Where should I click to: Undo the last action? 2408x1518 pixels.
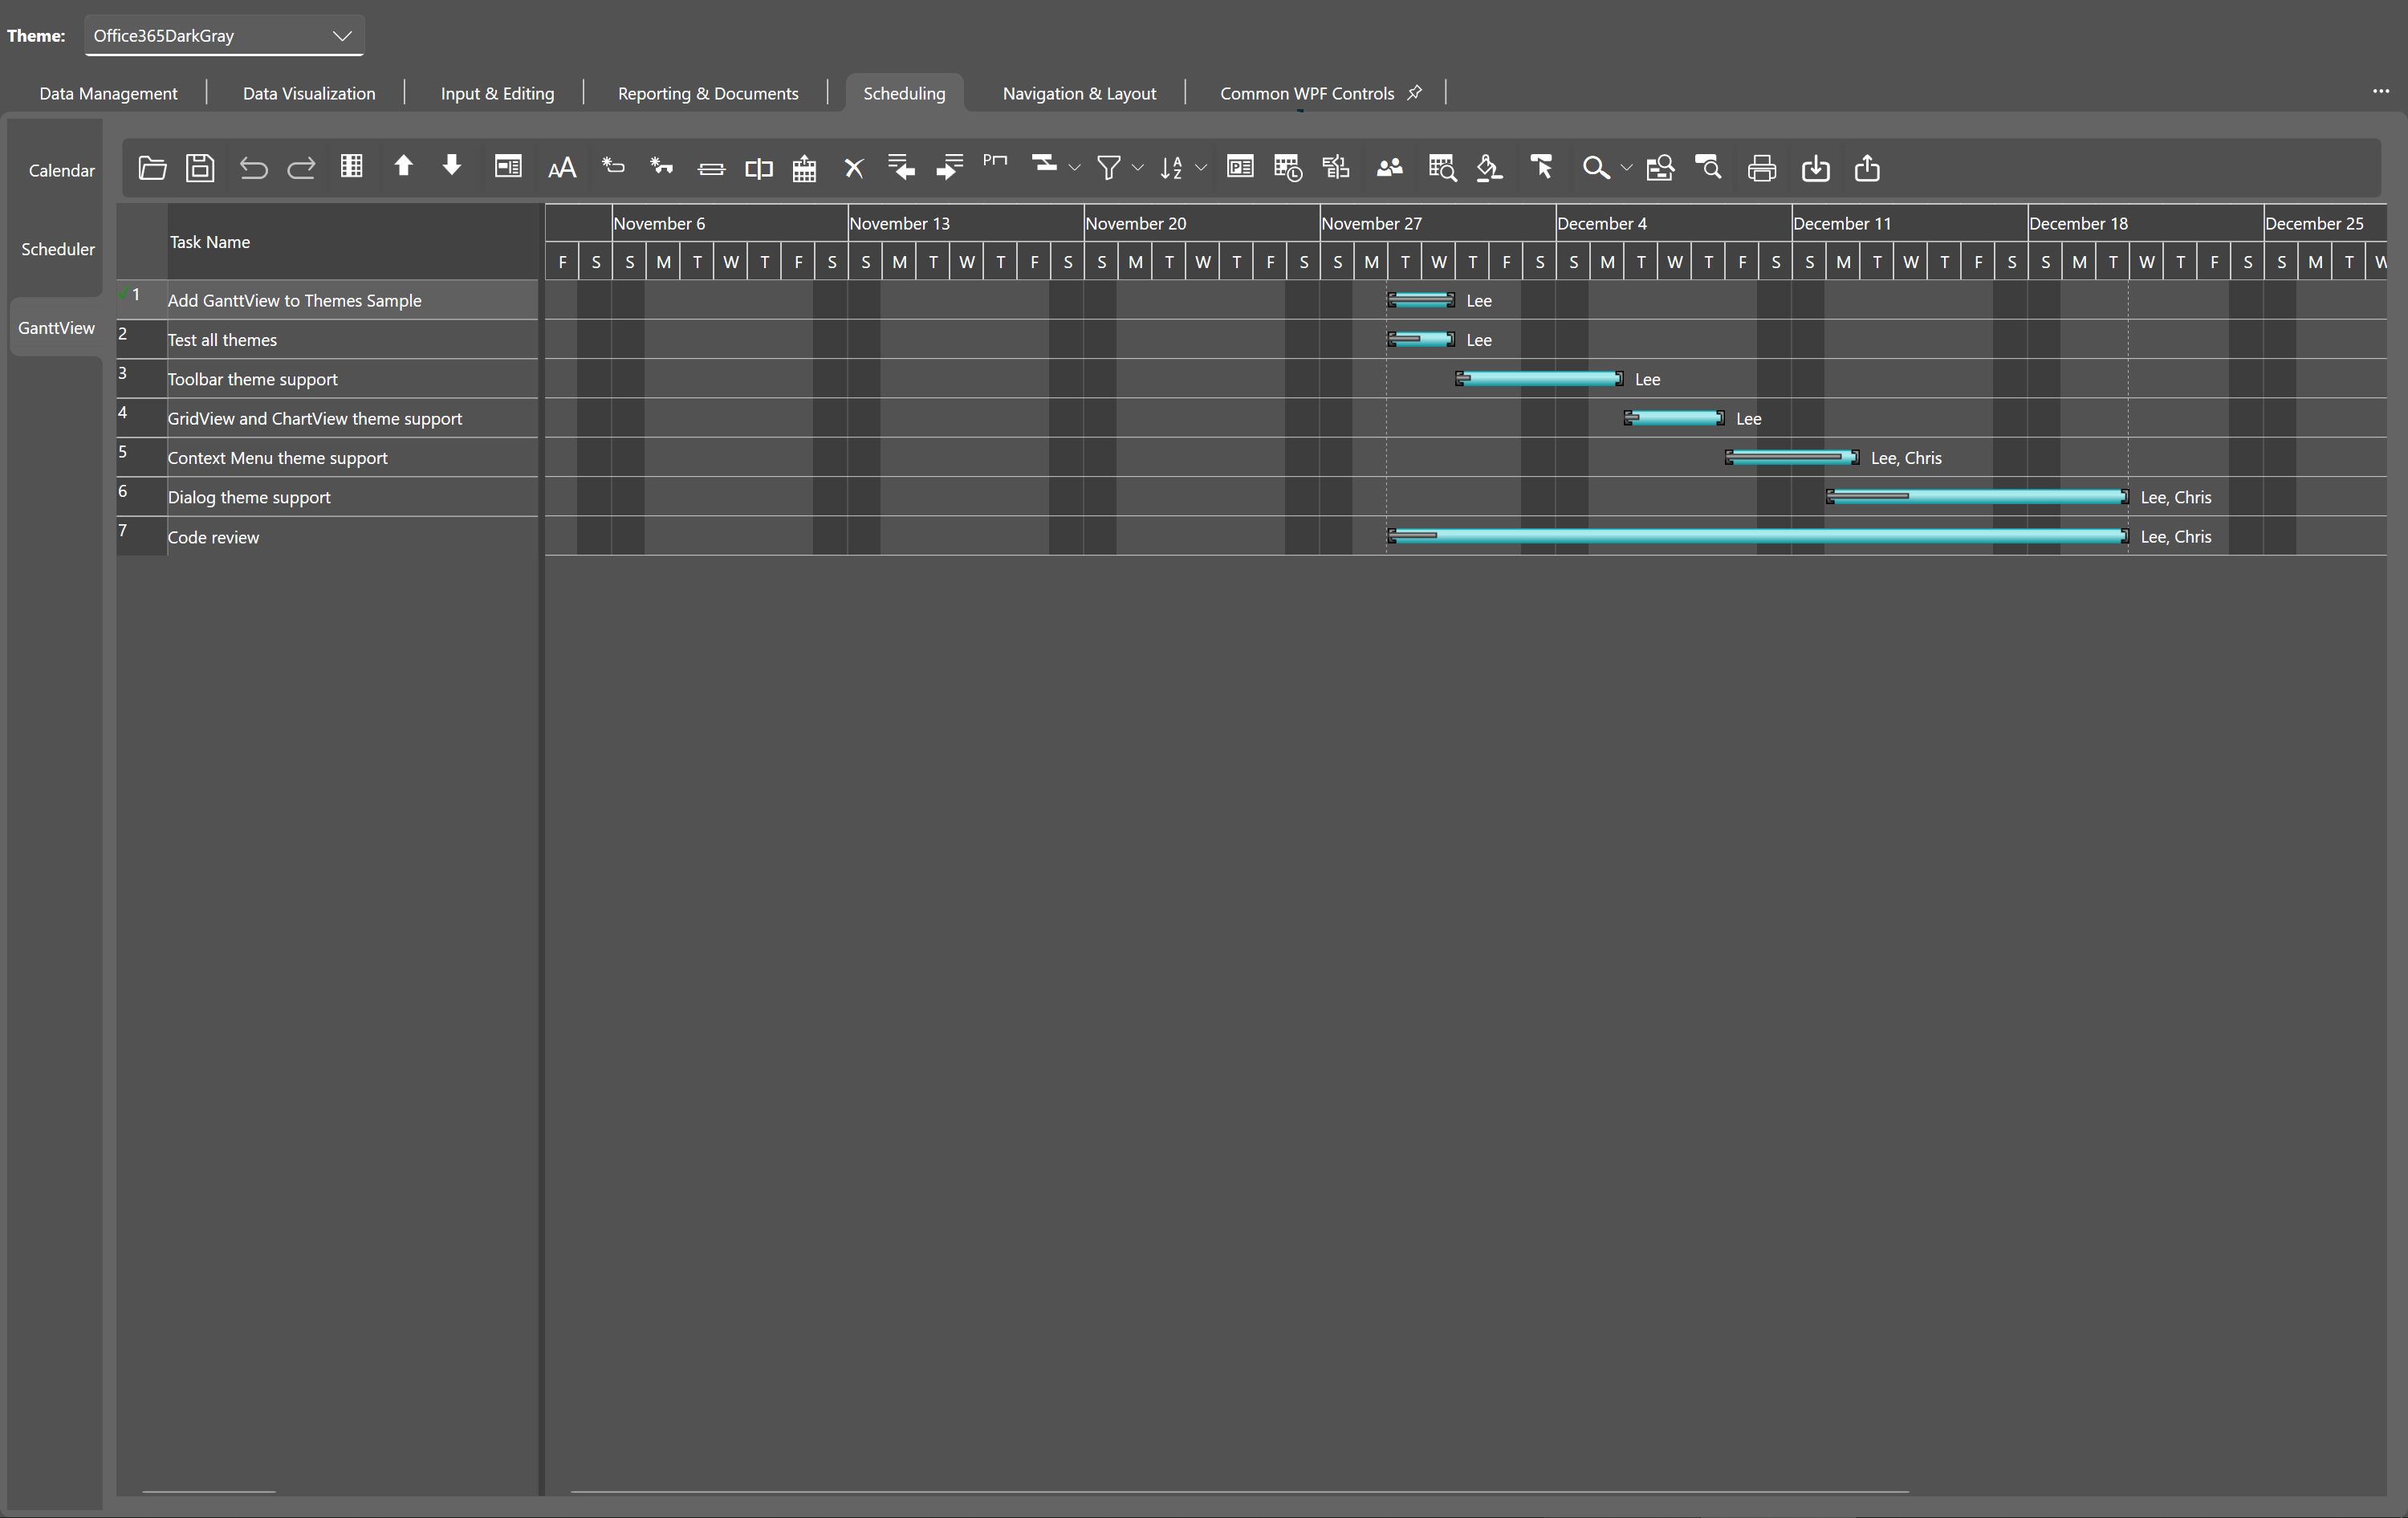pyautogui.click(x=253, y=168)
